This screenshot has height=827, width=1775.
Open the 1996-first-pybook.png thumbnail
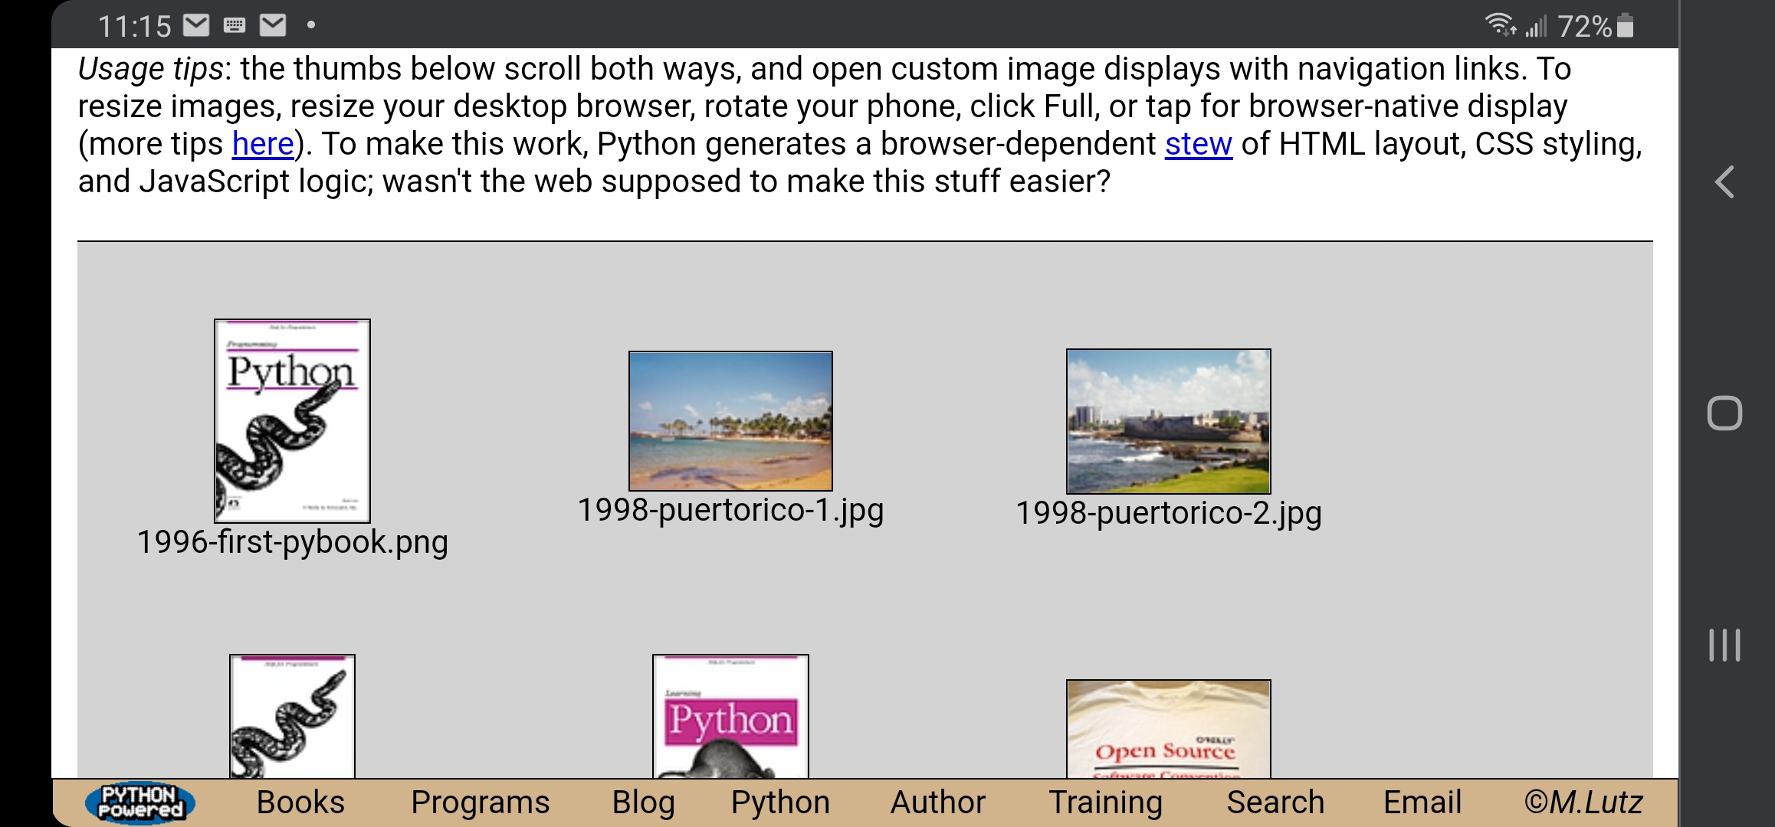coord(292,421)
